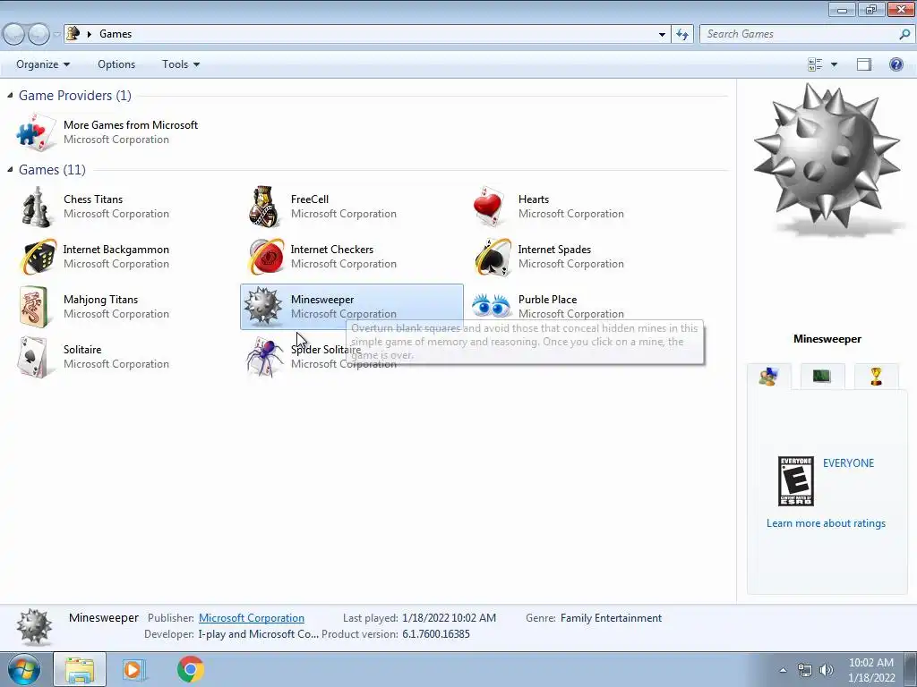This screenshot has width=917, height=687.
Task: Click the Microsoft Corporation publisher link
Action: [252, 618]
